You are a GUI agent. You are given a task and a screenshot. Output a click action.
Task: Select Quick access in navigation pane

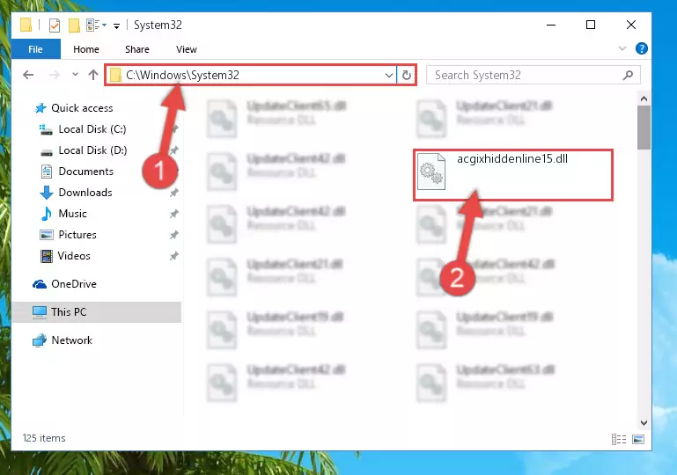pyautogui.click(x=82, y=108)
